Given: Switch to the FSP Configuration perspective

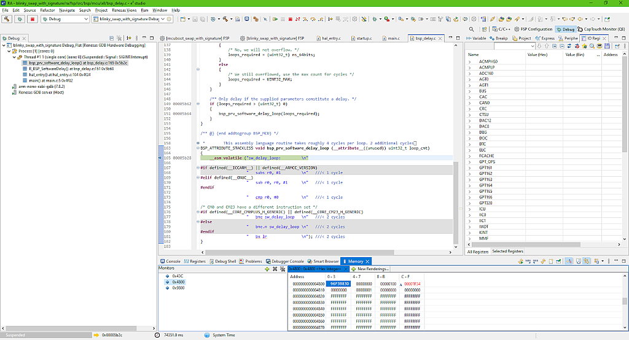Looking at the screenshot, I should click(532, 29).
